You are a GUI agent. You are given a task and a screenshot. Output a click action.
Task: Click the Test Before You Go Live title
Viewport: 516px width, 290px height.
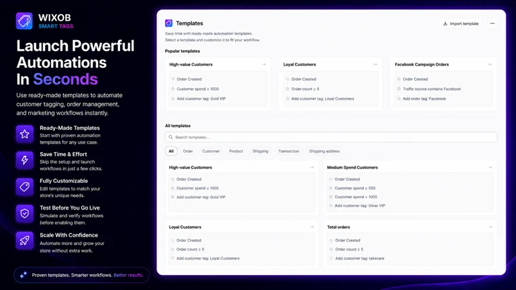point(70,208)
